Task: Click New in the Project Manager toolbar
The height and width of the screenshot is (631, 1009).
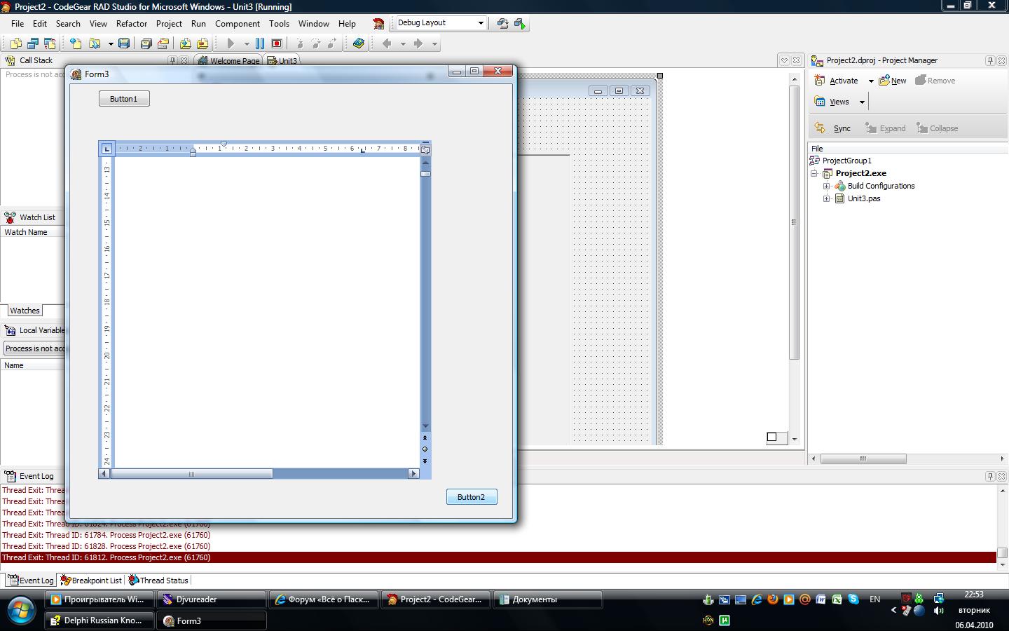Action: (893, 81)
